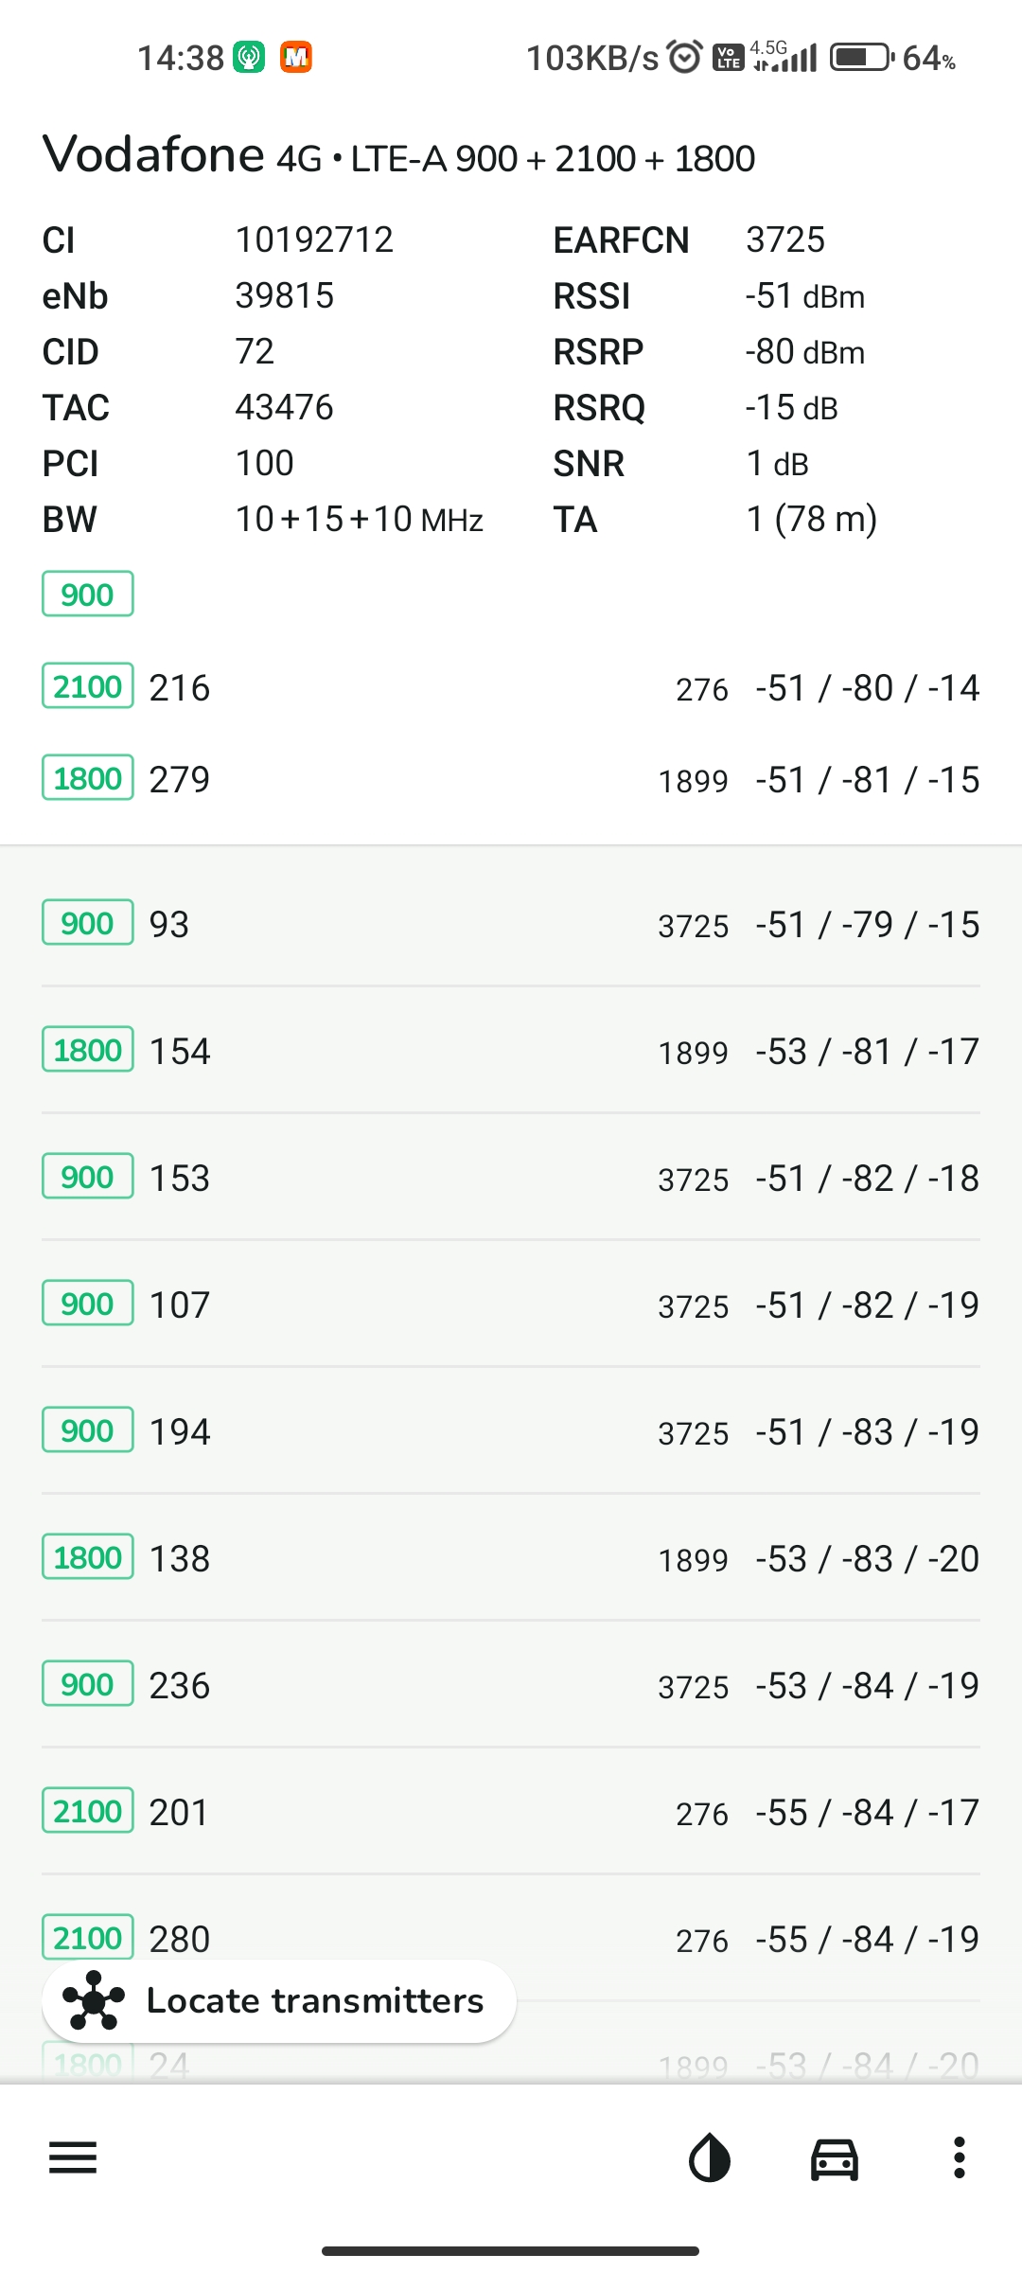Open the three-dot overflow menu
Image resolution: width=1022 pixels, height=2272 pixels.
(960, 2157)
